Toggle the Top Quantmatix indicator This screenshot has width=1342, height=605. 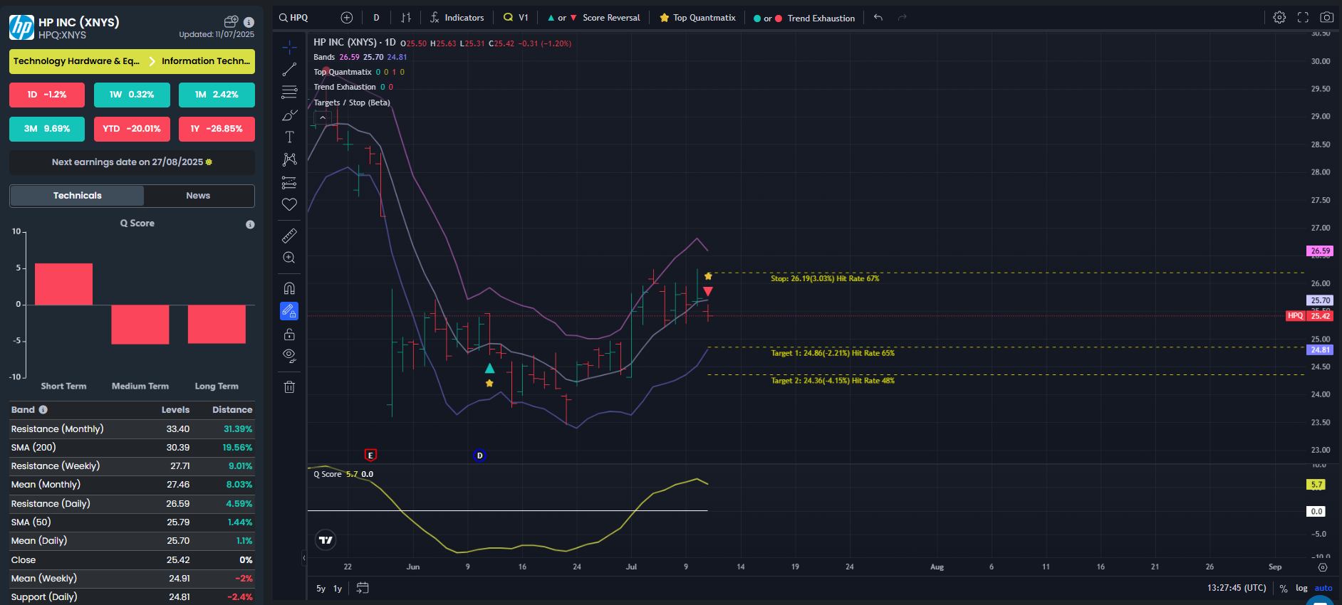pyautogui.click(x=697, y=18)
